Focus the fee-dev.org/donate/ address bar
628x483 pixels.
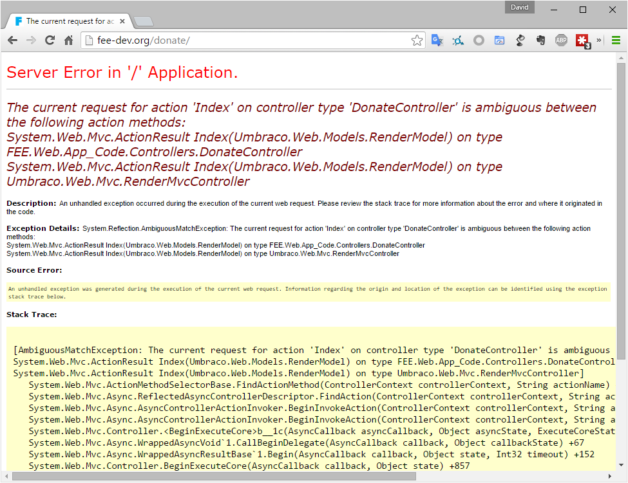click(x=252, y=41)
